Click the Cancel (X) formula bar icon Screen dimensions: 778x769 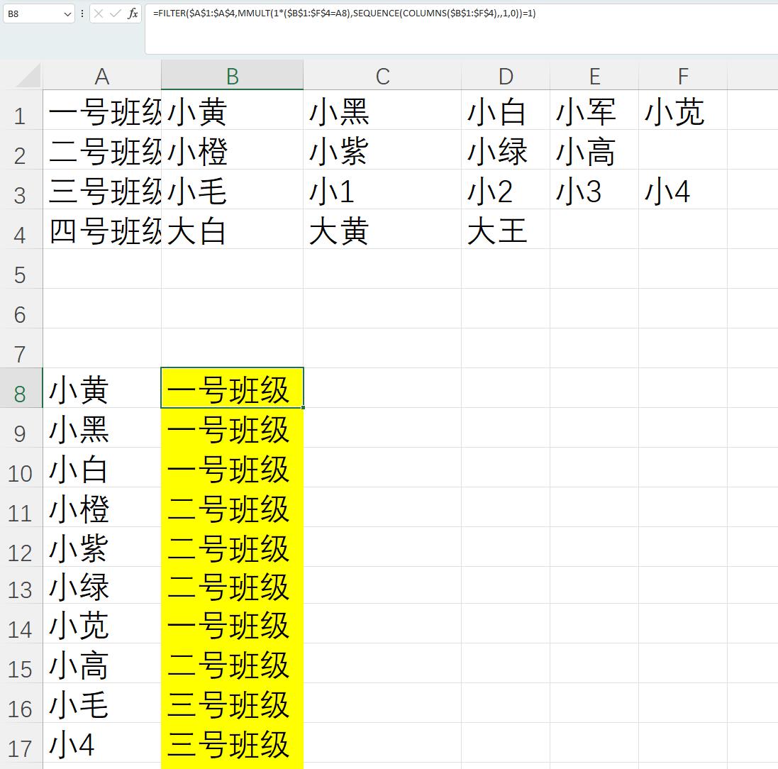99,14
